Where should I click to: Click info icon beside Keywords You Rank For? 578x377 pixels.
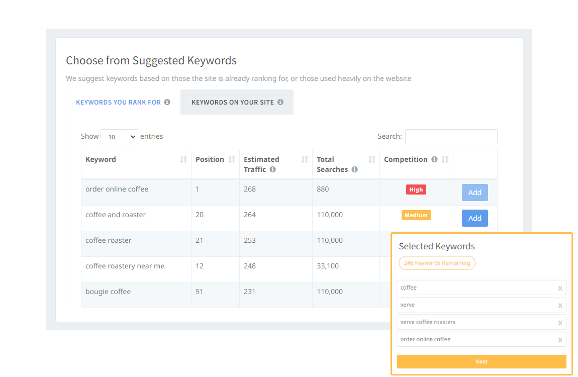point(167,102)
